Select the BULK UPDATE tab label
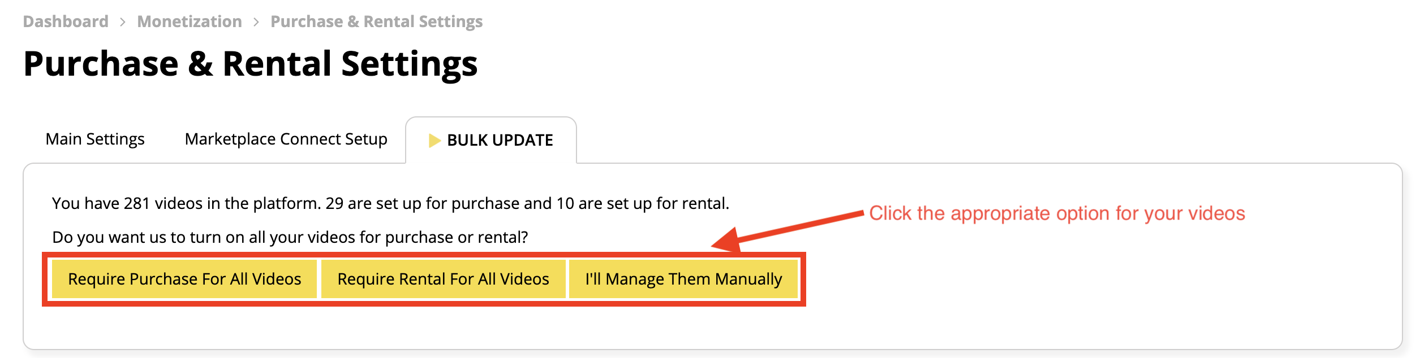This screenshot has width=1420, height=358. [500, 140]
